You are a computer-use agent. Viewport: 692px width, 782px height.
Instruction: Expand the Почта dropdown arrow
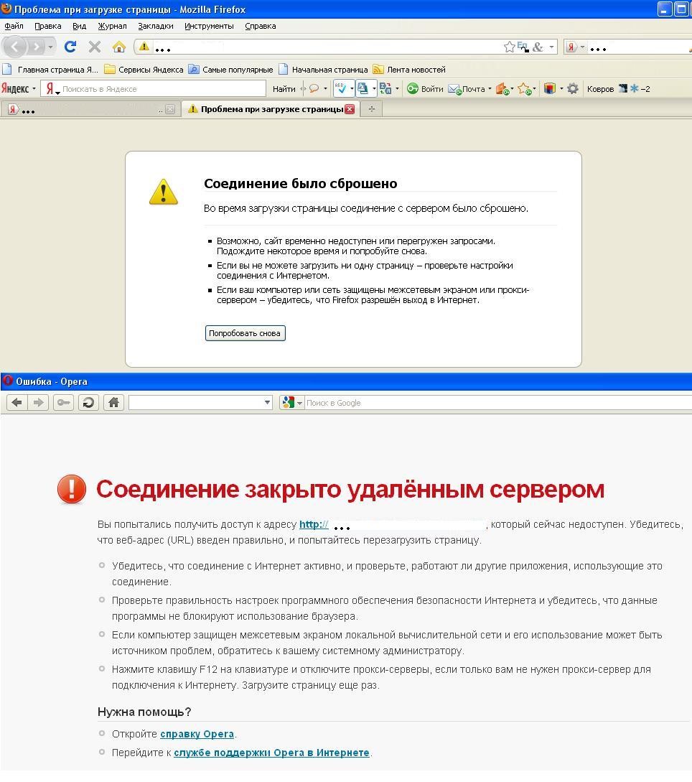(x=490, y=89)
